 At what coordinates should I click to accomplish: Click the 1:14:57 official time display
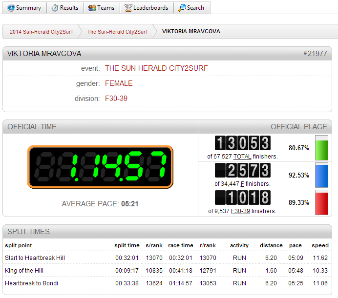tap(100, 167)
